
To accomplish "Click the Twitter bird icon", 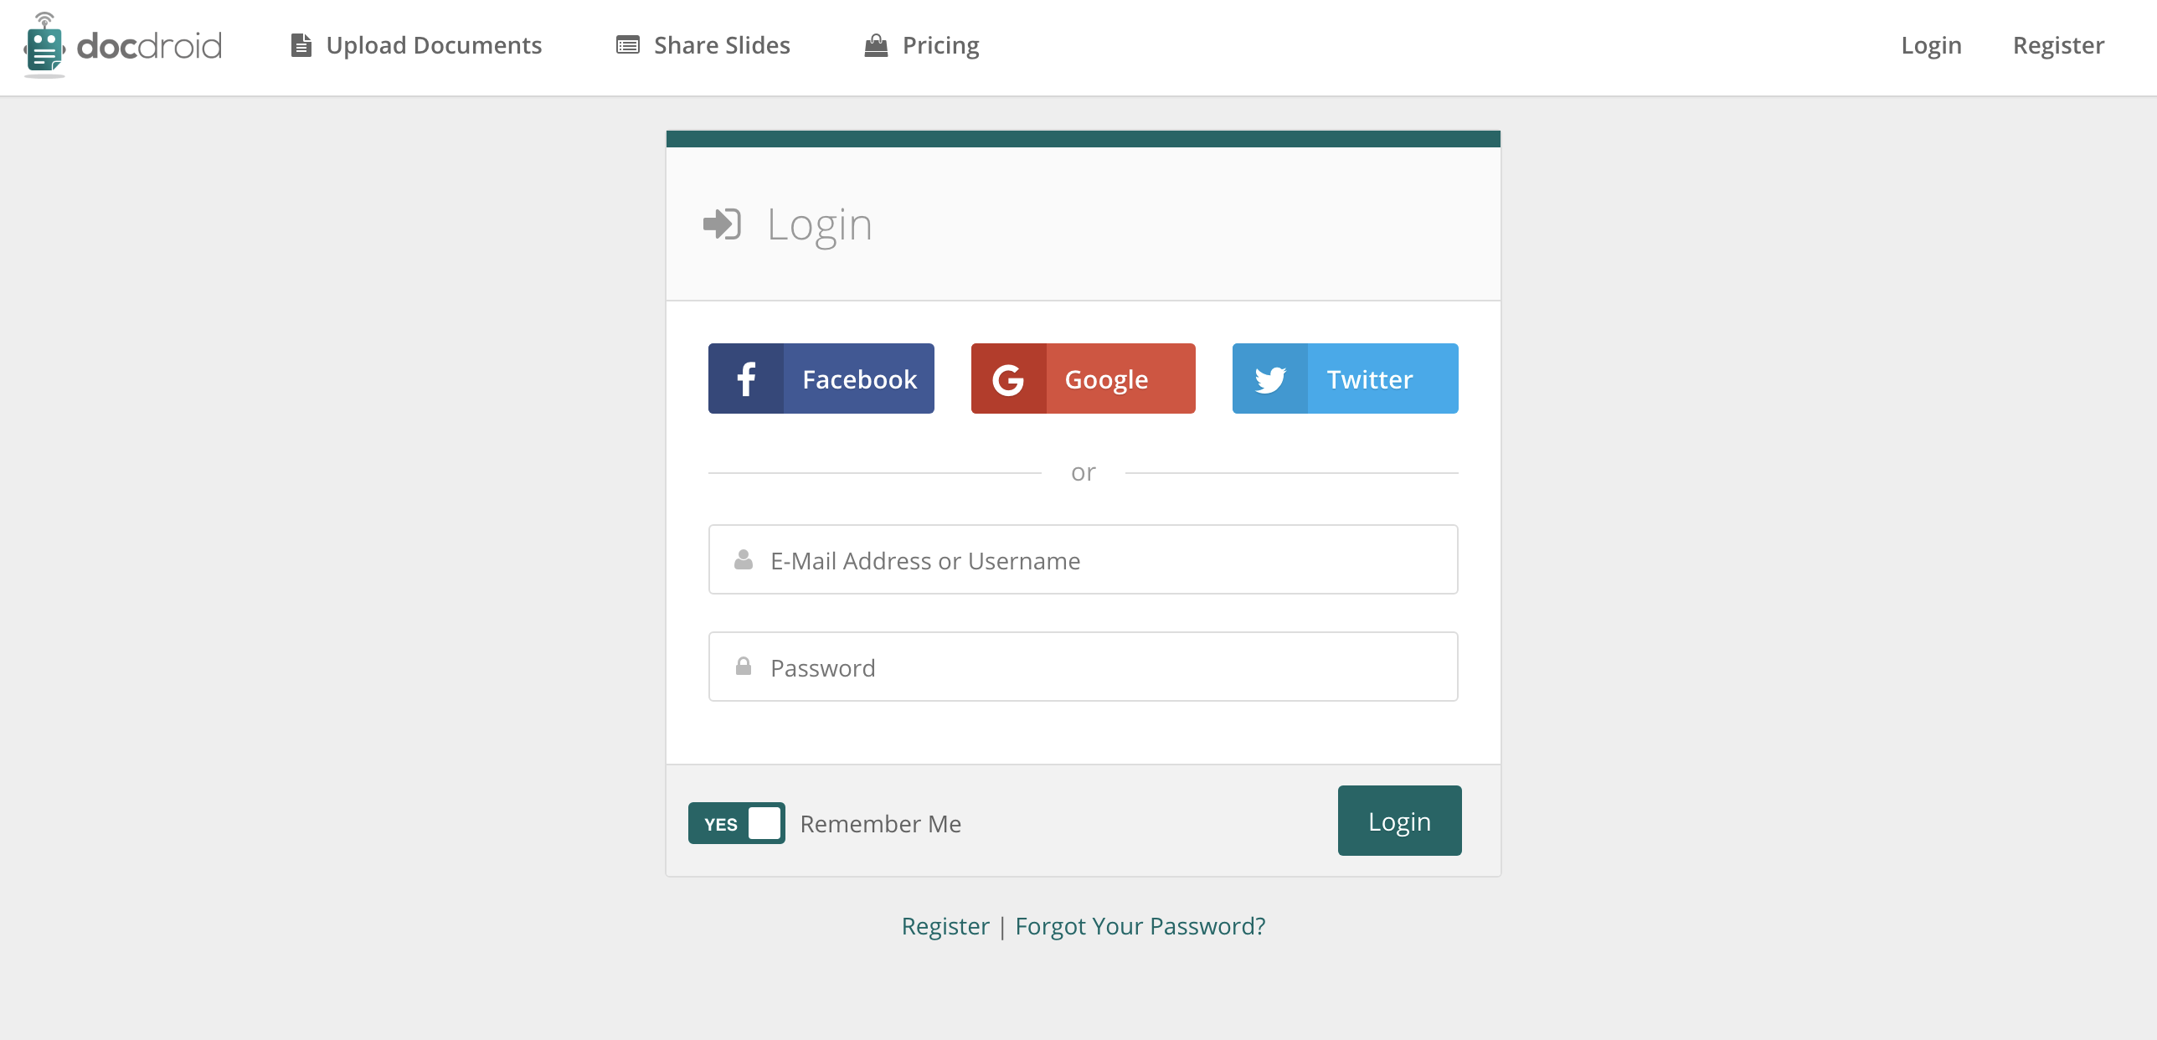I will tap(1271, 378).
